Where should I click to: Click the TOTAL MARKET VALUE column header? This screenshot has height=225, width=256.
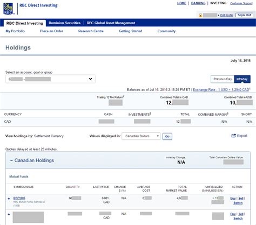176,188
